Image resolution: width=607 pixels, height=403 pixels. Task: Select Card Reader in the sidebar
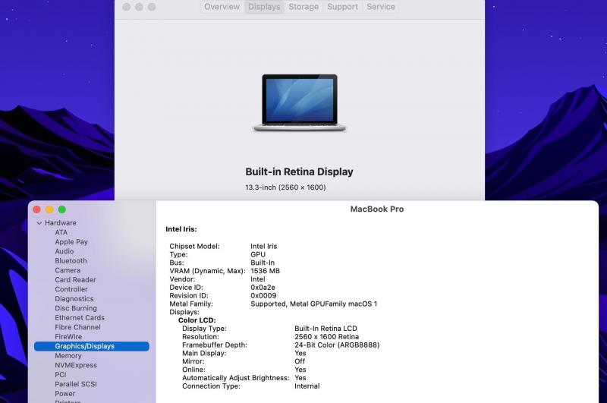pos(75,280)
